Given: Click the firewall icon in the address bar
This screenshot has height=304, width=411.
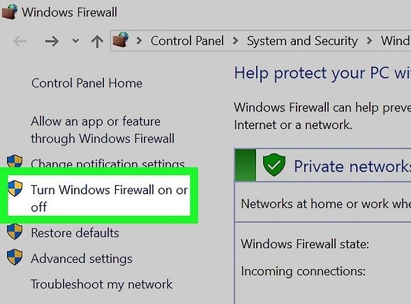Looking at the screenshot, I should click(x=121, y=41).
